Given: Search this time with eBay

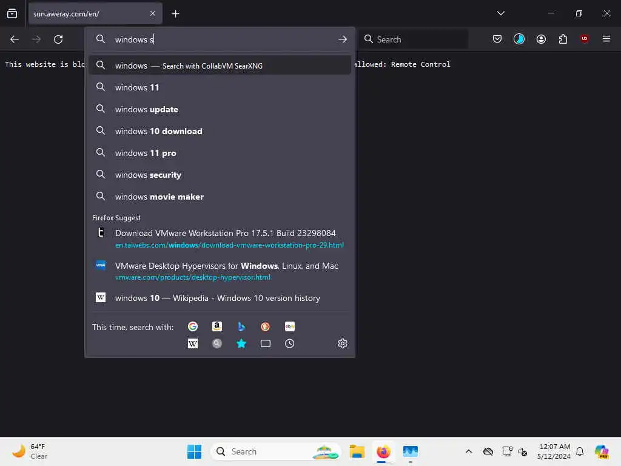Looking at the screenshot, I should (289, 326).
